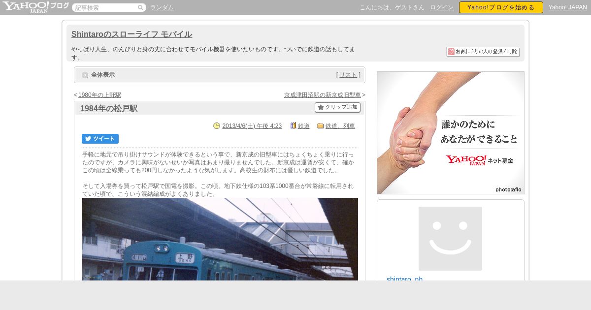The height and width of the screenshot is (310, 591).
Task: Open the 鉄道 category link
Action: 304,126
